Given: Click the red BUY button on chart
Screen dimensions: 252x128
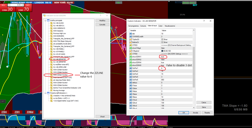Looking at the screenshot, I should tap(28, 5).
